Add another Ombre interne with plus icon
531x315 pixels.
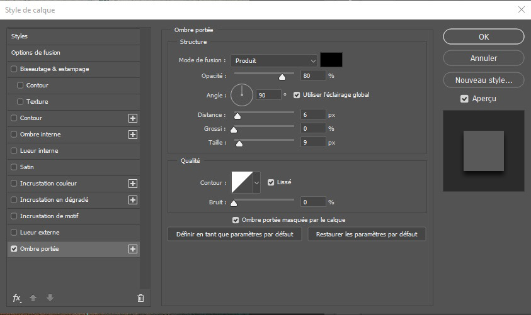click(133, 135)
